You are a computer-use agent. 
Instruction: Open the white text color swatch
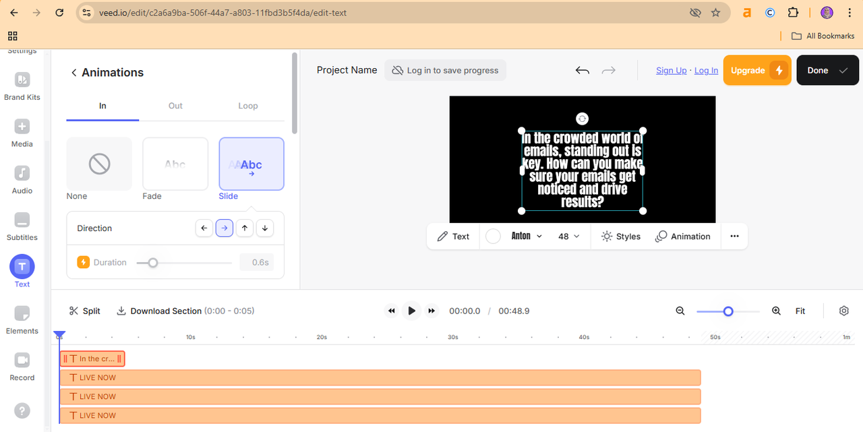[494, 237]
